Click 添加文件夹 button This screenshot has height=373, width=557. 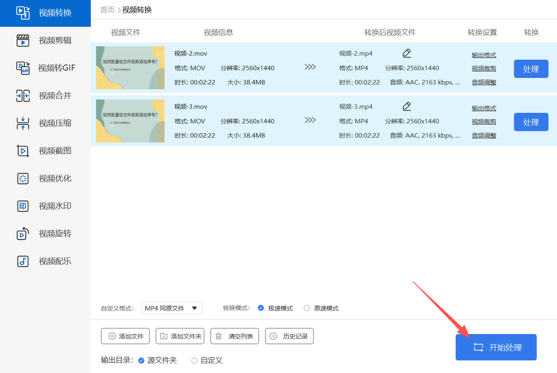[180, 336]
